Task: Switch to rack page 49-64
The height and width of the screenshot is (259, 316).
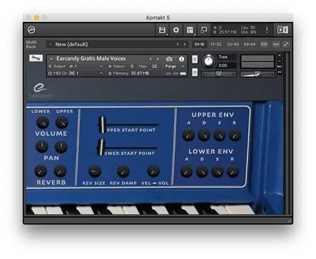Action: 250,44
